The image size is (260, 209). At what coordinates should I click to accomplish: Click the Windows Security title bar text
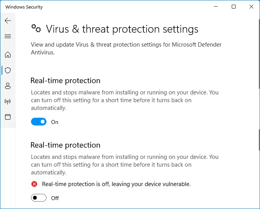coord(24,7)
